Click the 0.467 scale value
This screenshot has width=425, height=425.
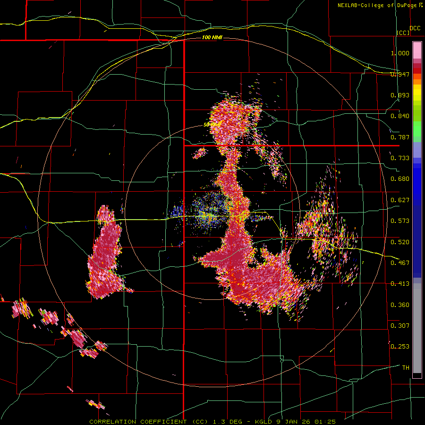pos(400,263)
